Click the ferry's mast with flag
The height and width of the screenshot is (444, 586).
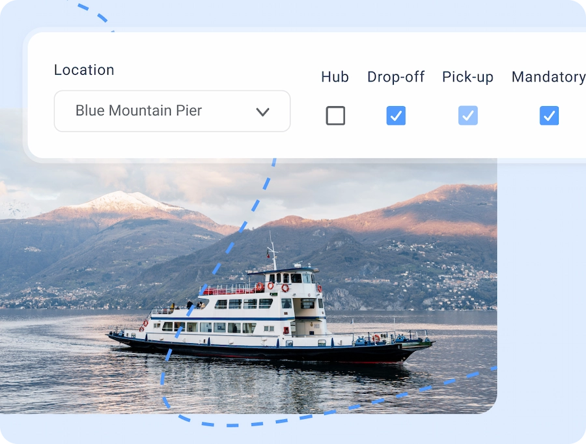click(273, 251)
